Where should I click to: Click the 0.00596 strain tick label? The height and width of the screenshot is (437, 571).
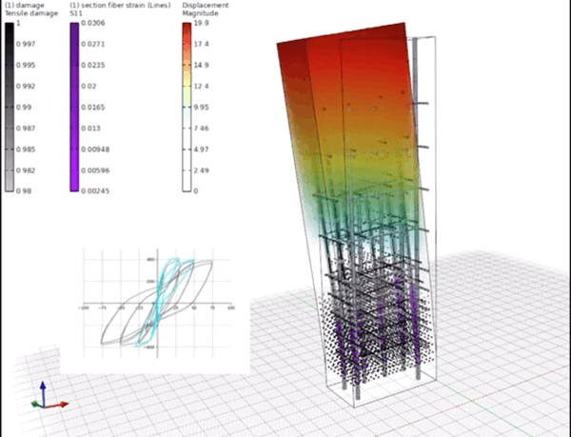coord(95,170)
